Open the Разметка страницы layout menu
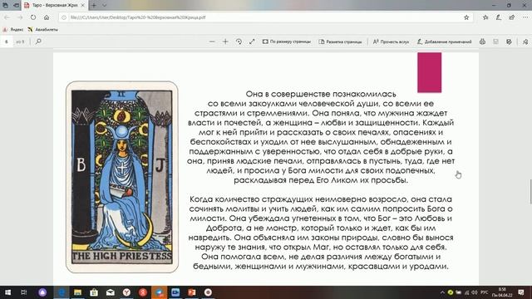The height and width of the screenshot is (299, 532). [340, 42]
